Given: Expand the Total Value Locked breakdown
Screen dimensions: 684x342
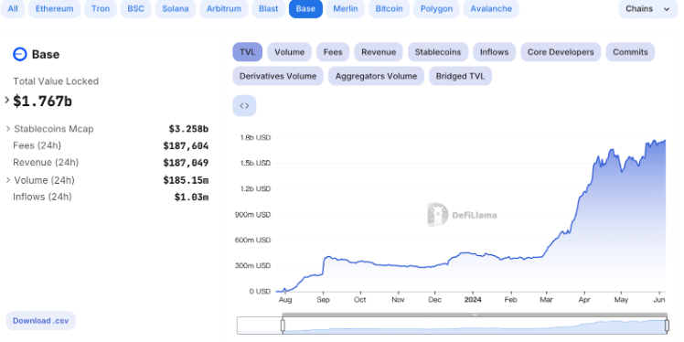Looking at the screenshot, I should coord(7,101).
